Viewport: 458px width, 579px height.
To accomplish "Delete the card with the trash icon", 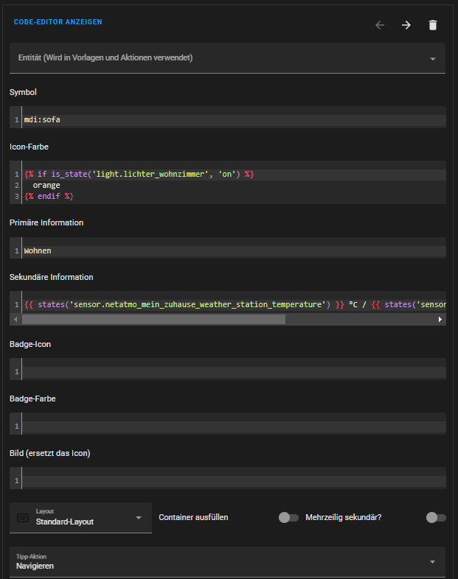I will (433, 25).
